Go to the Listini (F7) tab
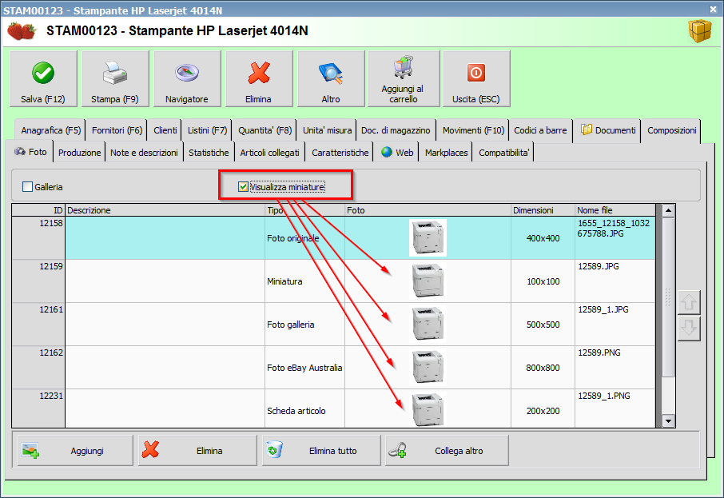The image size is (724, 498). tap(207, 130)
